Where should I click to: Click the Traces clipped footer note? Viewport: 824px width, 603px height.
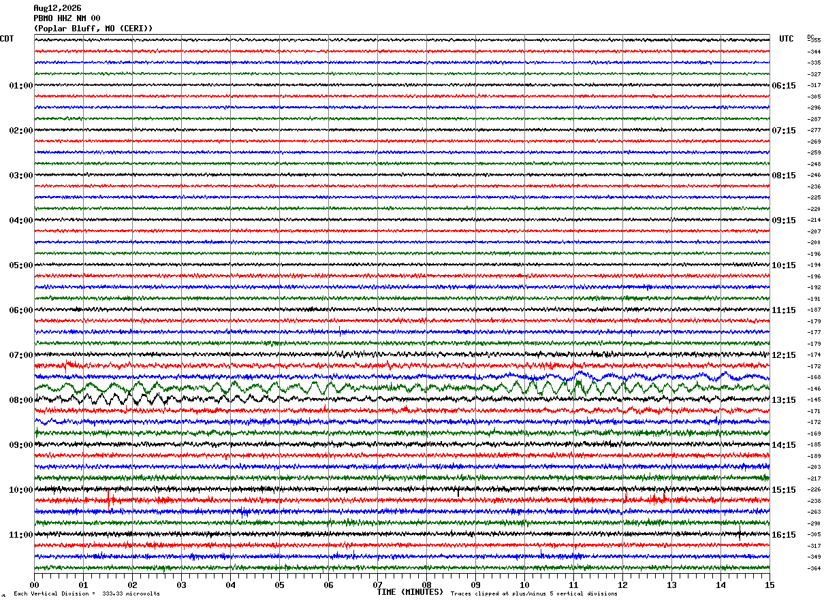[534, 594]
